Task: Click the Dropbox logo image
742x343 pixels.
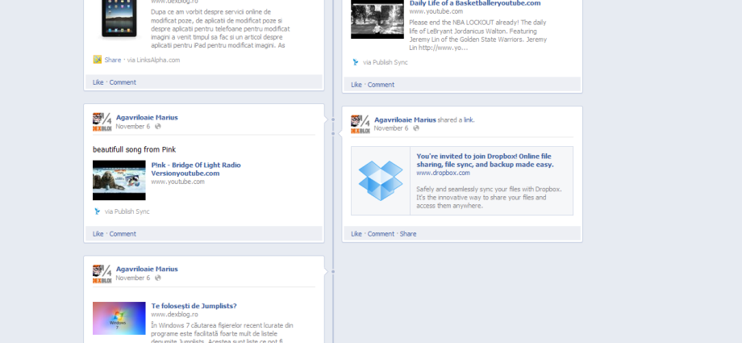Action: tap(381, 181)
